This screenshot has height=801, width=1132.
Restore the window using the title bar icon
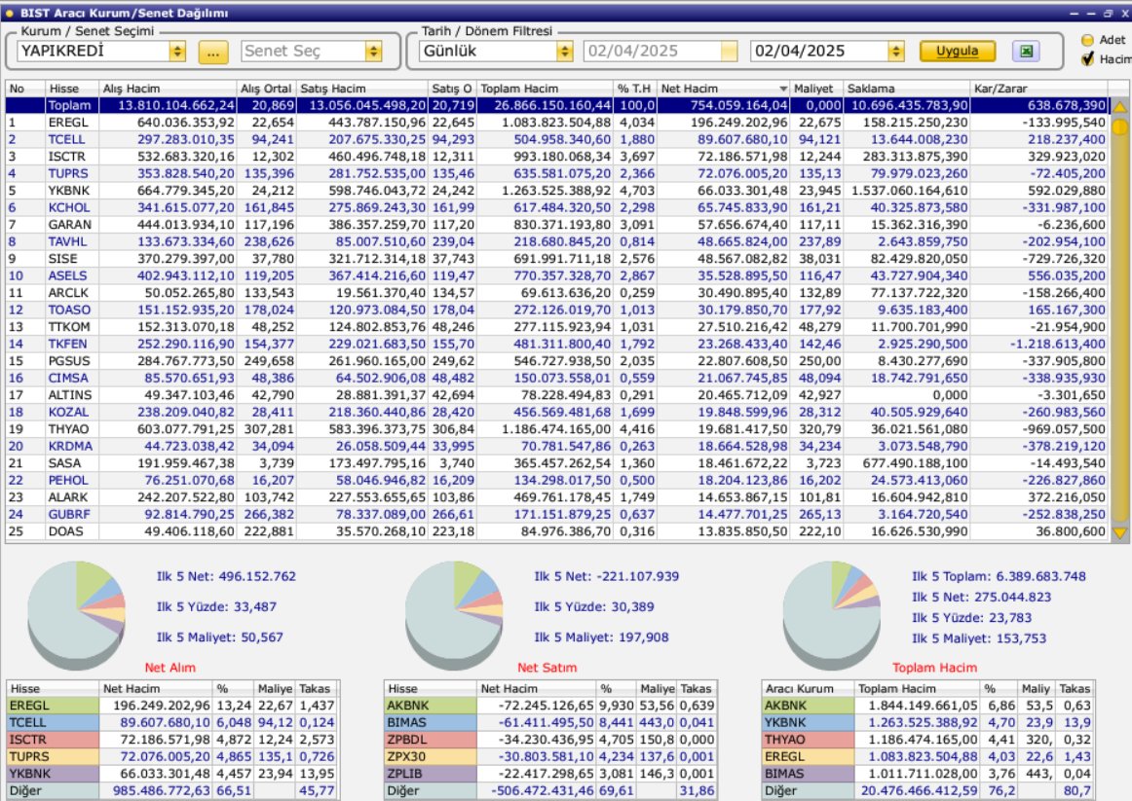coord(1108,13)
